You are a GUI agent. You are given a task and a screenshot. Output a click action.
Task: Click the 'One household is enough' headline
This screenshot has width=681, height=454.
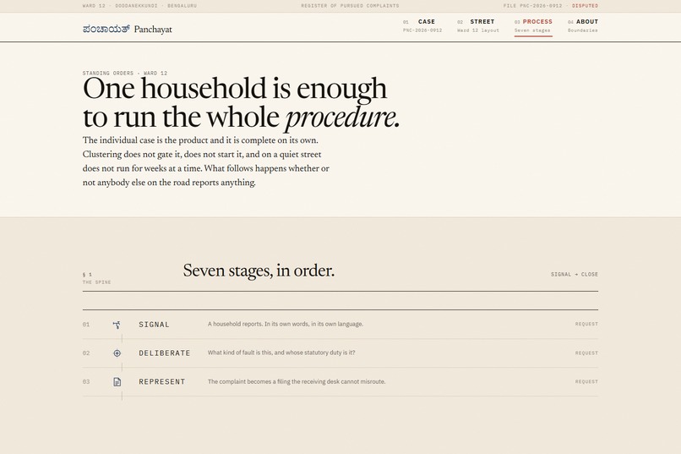pos(241,103)
